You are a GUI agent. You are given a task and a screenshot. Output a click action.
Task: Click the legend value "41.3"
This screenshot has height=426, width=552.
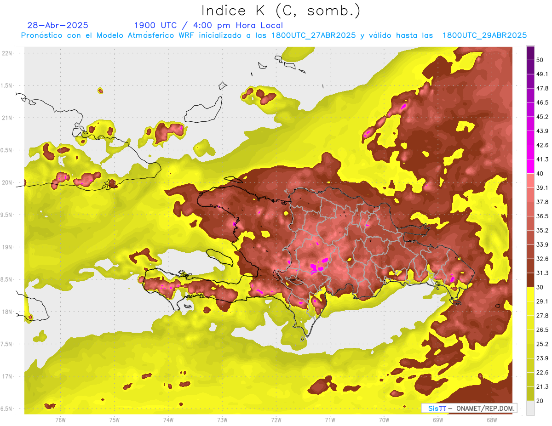point(542,159)
